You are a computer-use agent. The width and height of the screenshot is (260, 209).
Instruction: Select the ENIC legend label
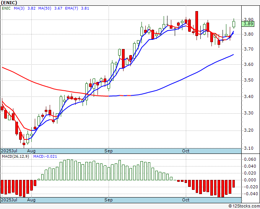pos(6,8)
